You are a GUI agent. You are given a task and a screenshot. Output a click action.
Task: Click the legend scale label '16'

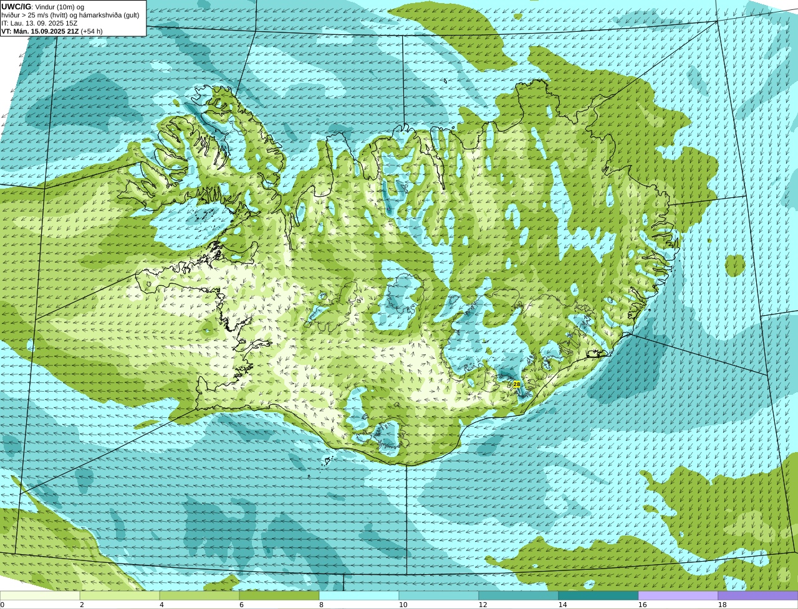click(642, 605)
